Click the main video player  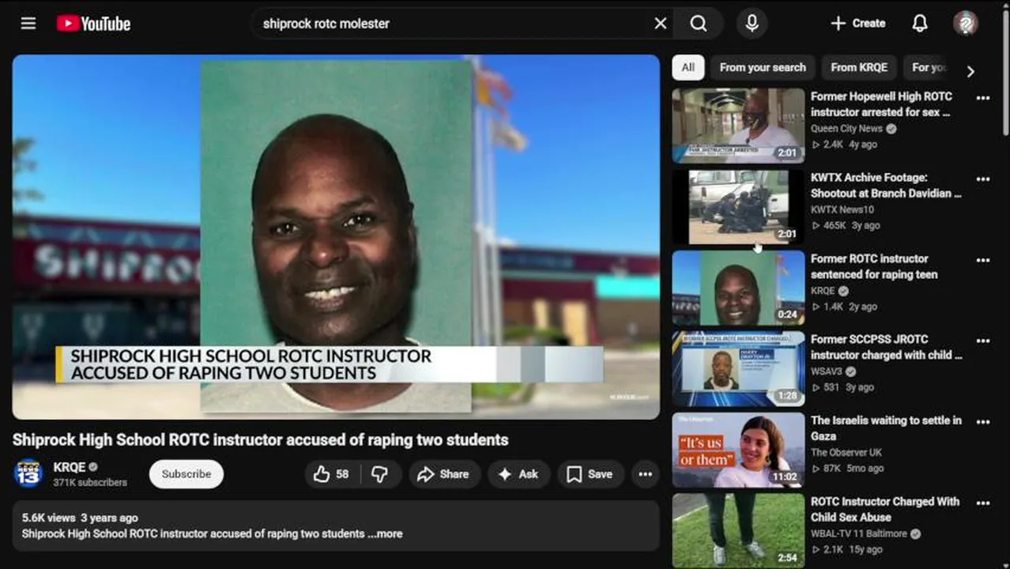336,236
